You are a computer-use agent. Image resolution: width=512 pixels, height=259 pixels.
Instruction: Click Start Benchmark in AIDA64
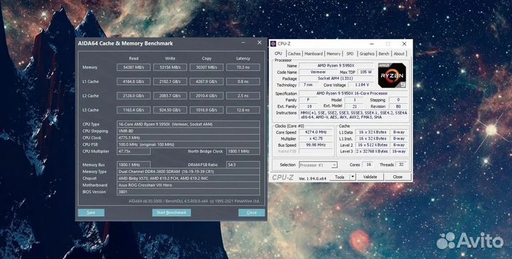(171, 213)
